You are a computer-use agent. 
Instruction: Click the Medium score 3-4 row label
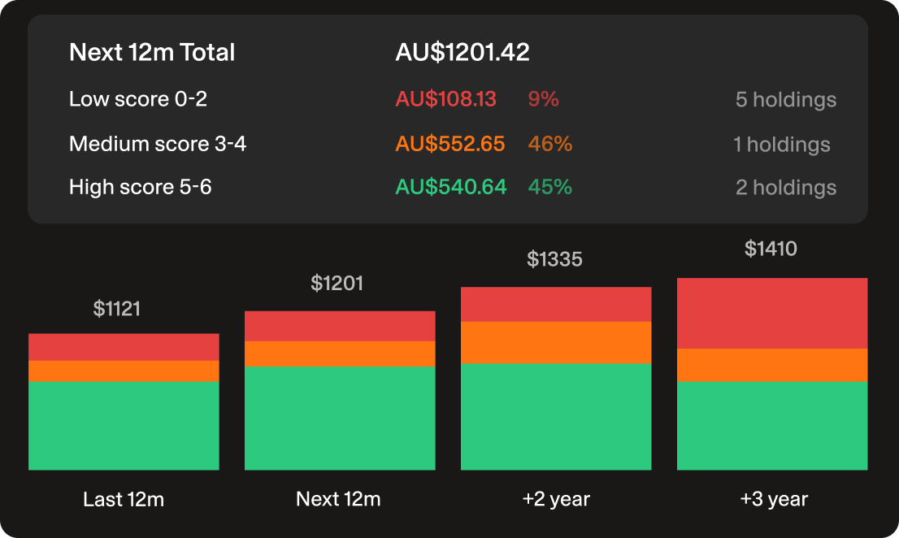tap(158, 144)
